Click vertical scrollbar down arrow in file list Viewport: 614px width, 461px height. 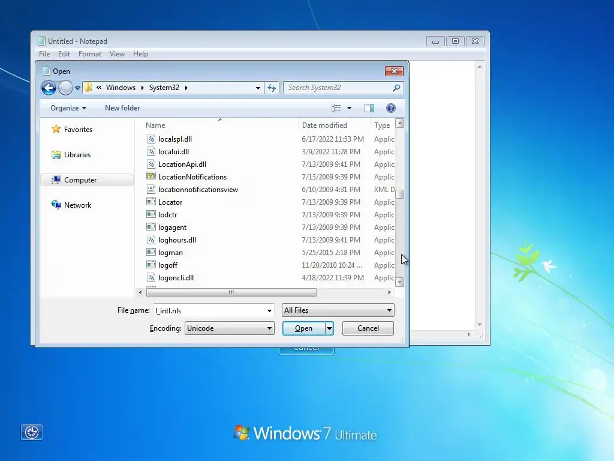pos(400,282)
